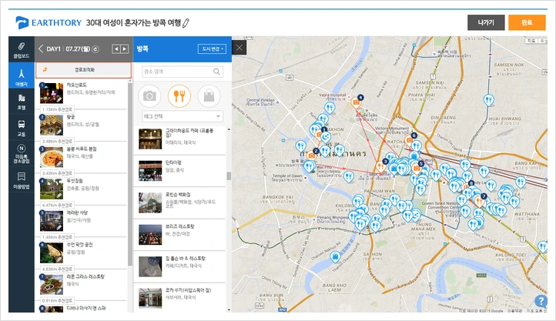Click the circular copy icon after the date
556x321 pixels.
coord(95,49)
